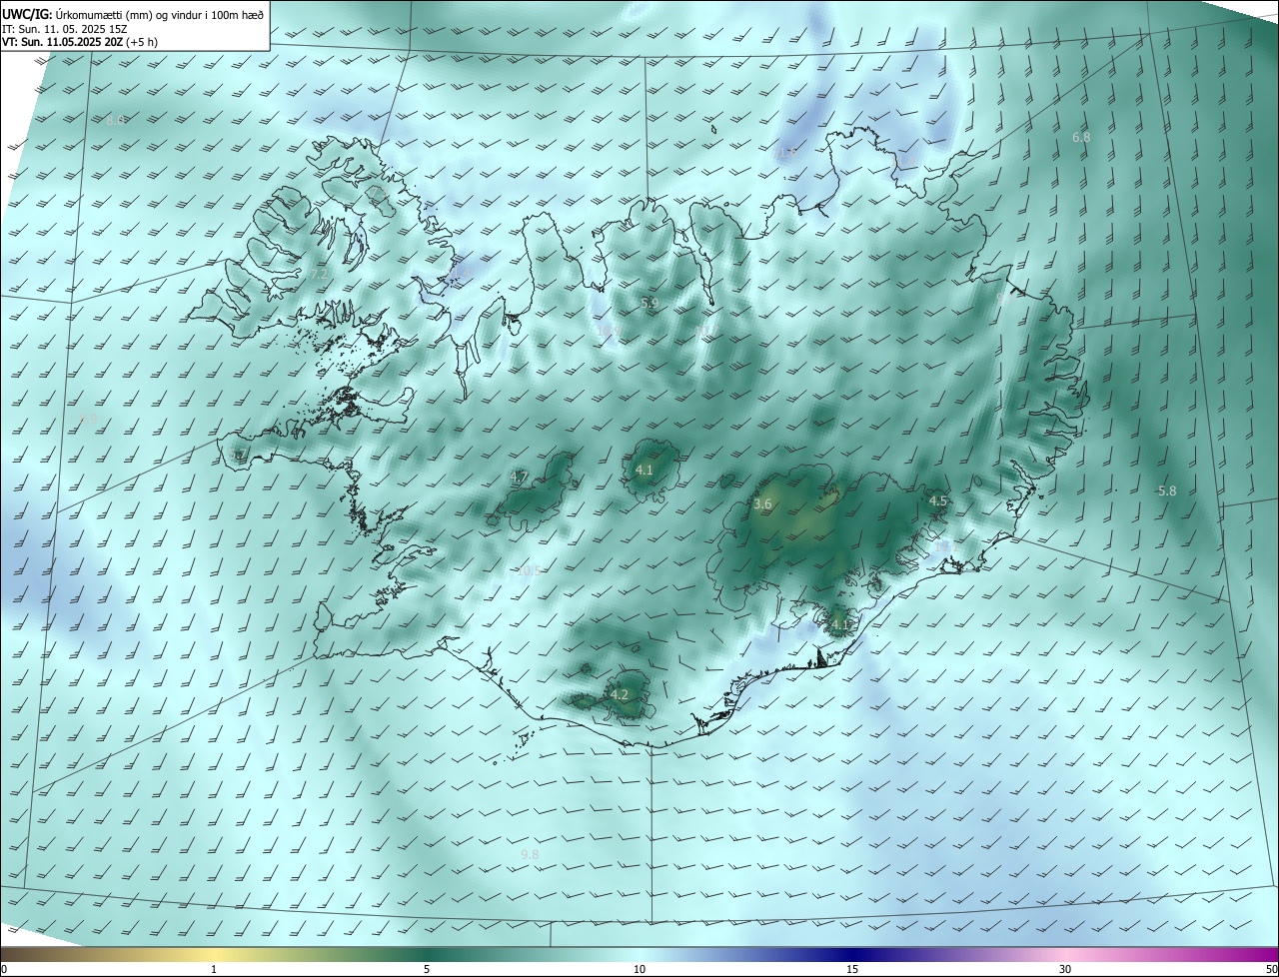Click the 4.2 value on the southern glacier
This screenshot has height=977, width=1279.
pos(620,694)
